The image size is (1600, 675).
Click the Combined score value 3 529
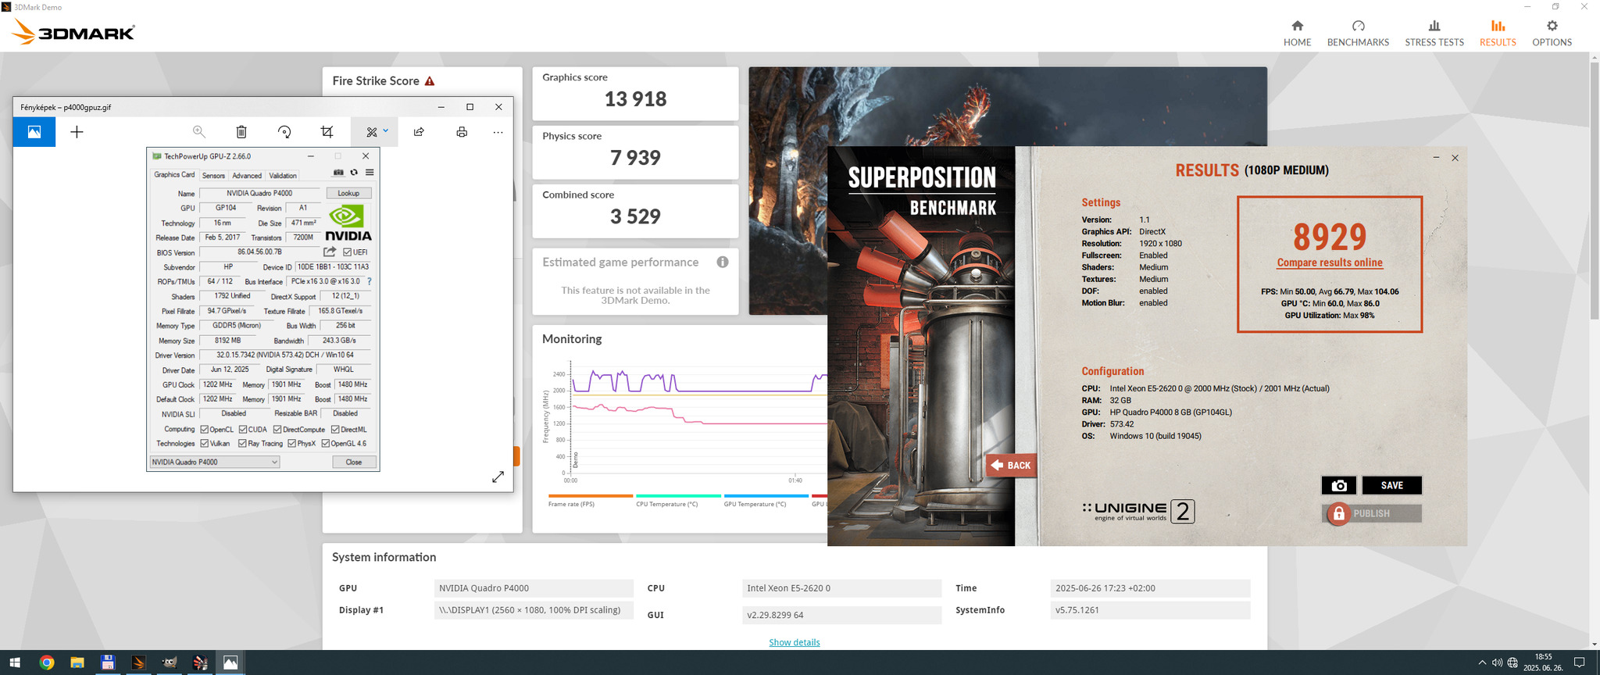[x=635, y=216]
